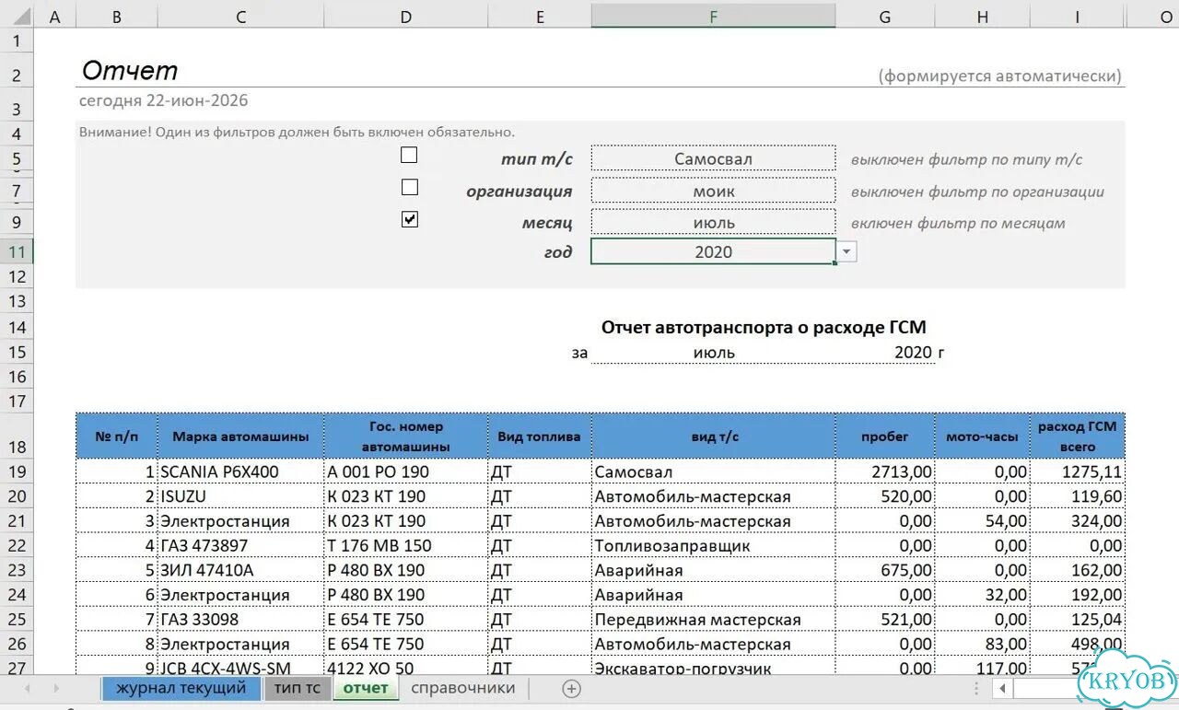Select the июль month cell
The image size is (1179, 710).
pos(713,222)
